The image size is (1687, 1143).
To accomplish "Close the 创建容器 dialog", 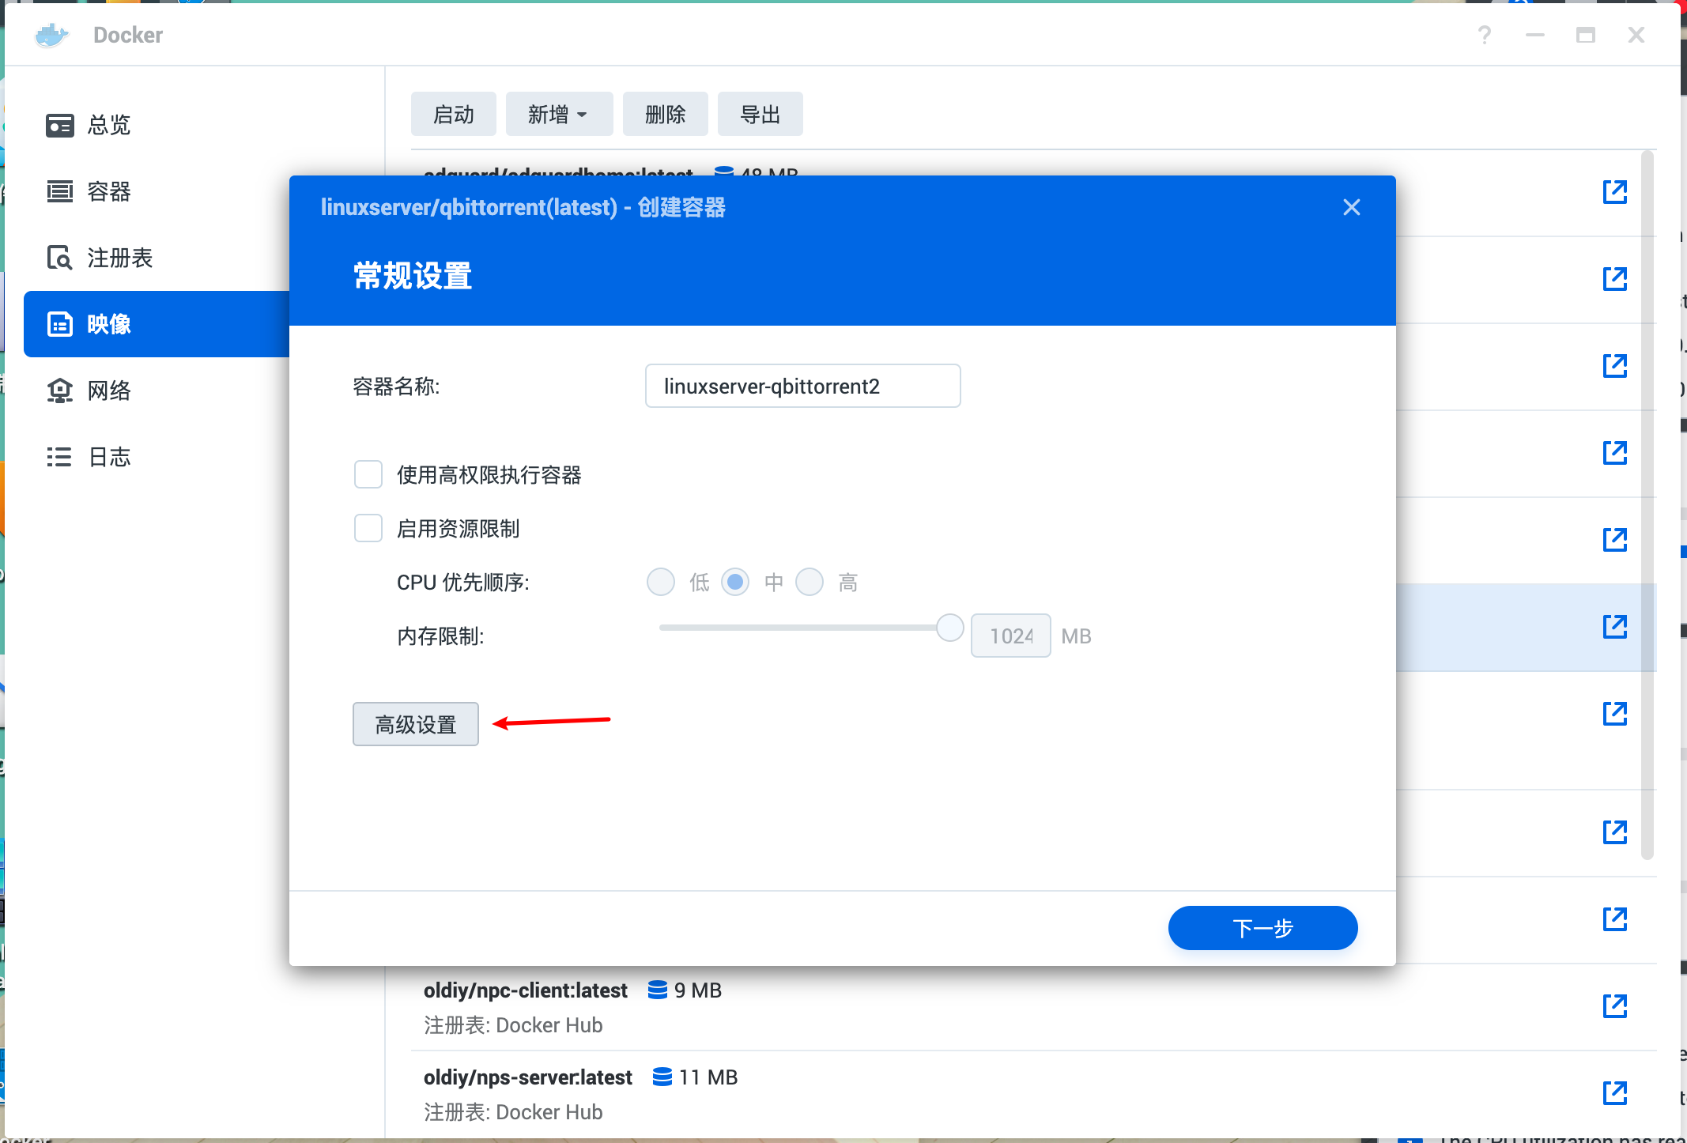I will tap(1352, 207).
